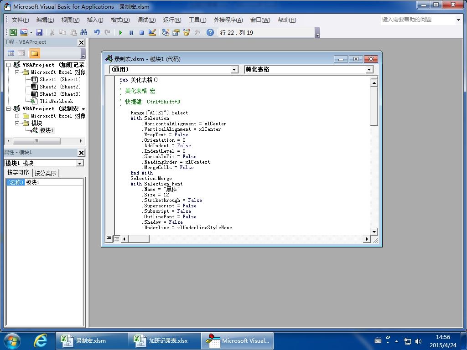The width and height of the screenshot is (467, 350).
Task: Select Sheet2 (Sheet2) in the project tree
Action: point(60,87)
